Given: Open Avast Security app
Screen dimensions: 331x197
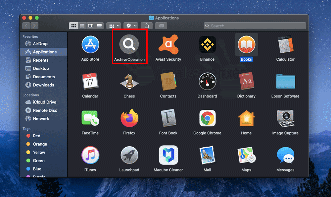Looking at the screenshot, I should click(x=168, y=44).
